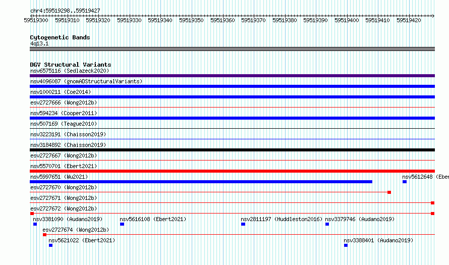Click the small blue marker under nsv3381090
Viewport: 449px width, 265px height.
[35, 224]
